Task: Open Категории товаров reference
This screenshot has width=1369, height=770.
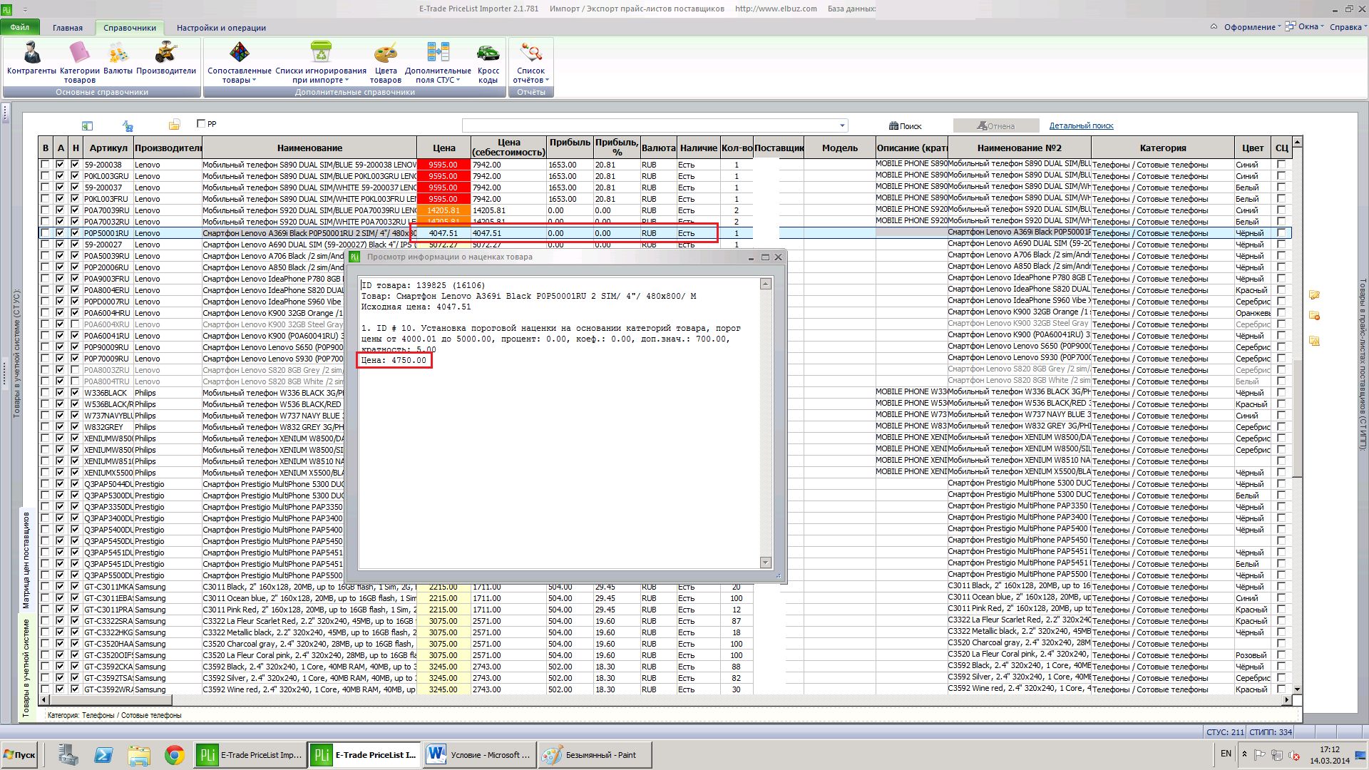Action: click(79, 63)
